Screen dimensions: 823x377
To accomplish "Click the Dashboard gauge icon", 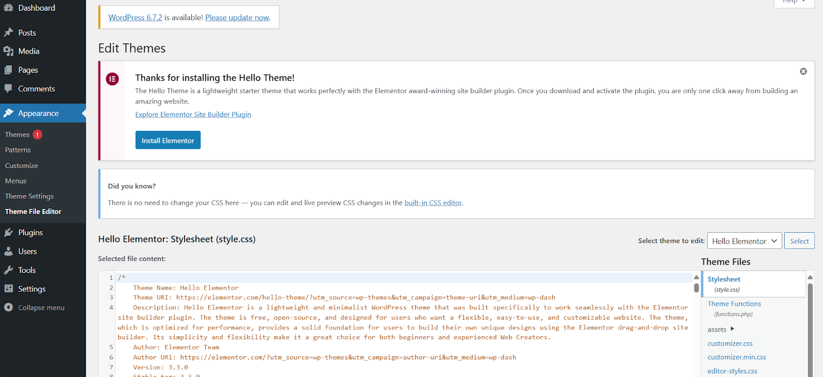I will 8,8.
